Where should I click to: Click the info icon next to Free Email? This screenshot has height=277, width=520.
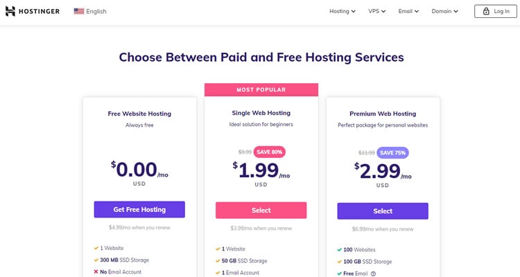[x=373, y=274]
